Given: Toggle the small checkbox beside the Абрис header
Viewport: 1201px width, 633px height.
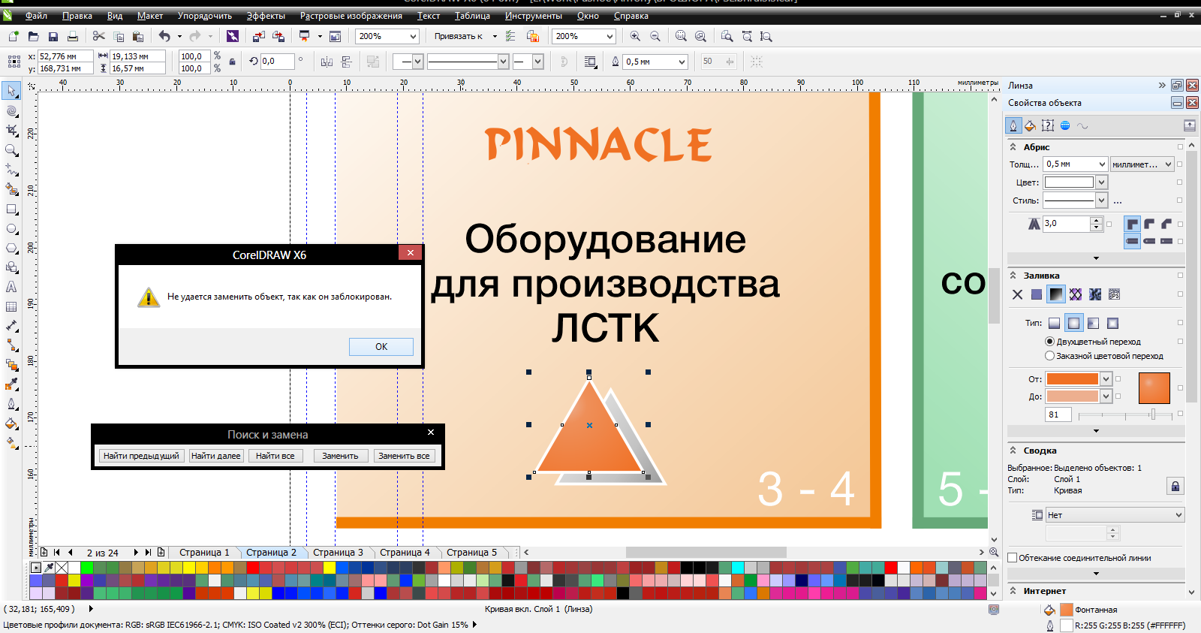Looking at the screenshot, I should pos(1180,147).
